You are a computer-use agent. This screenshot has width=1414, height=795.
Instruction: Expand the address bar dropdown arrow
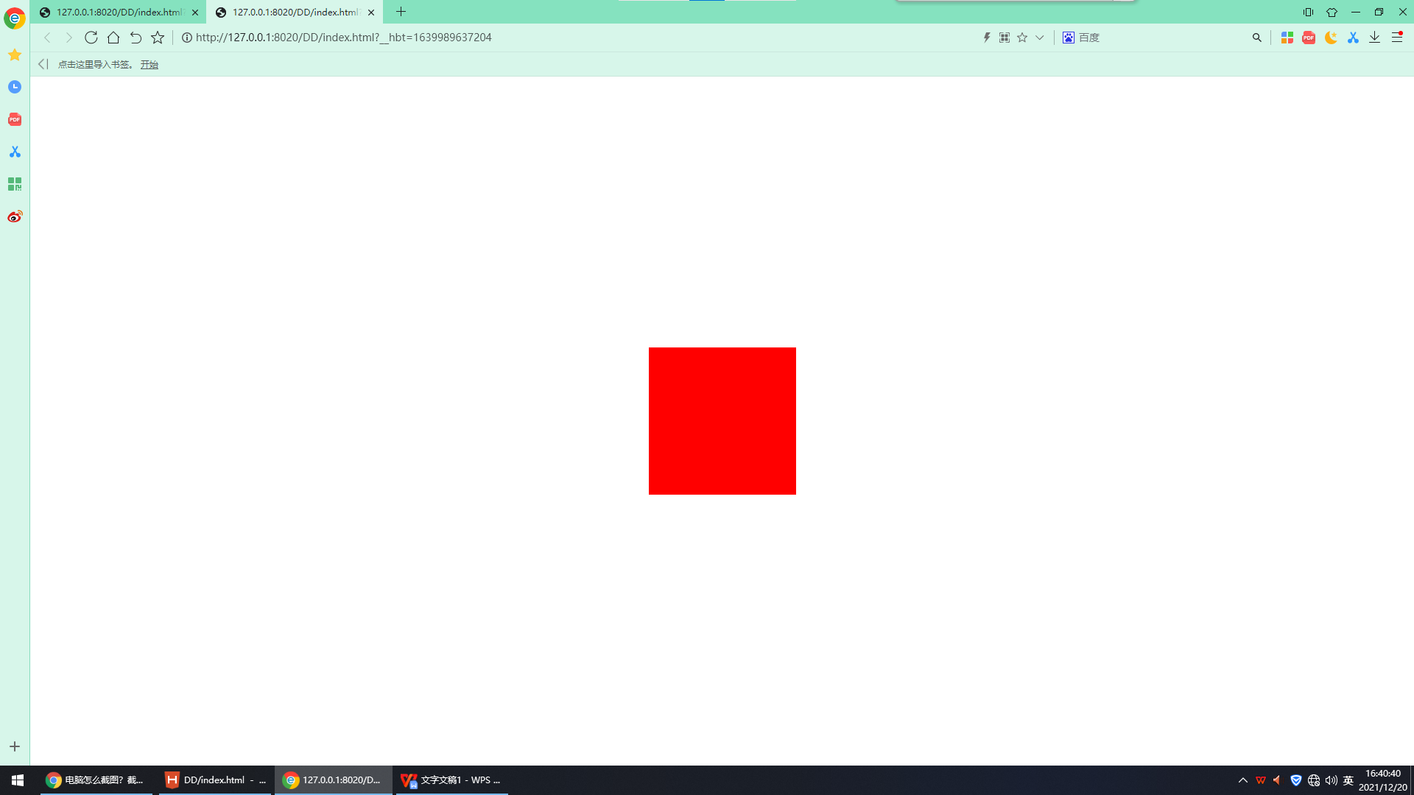pyautogui.click(x=1040, y=38)
